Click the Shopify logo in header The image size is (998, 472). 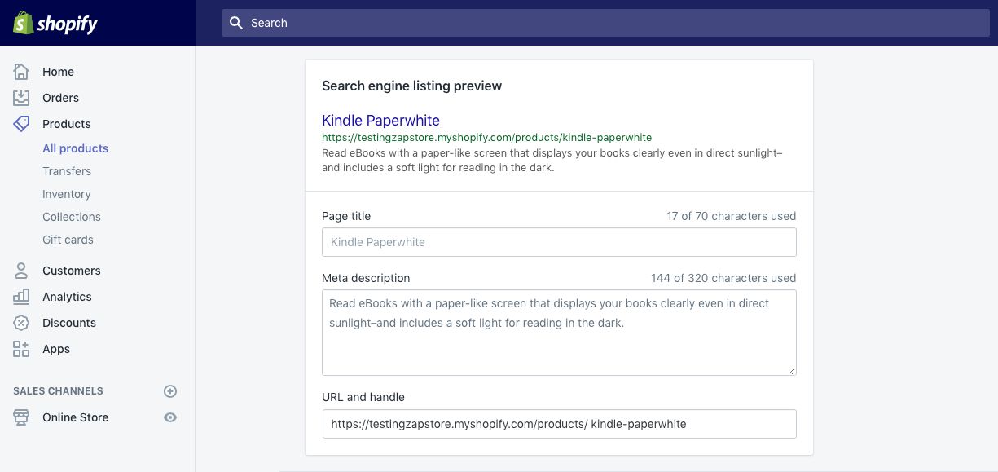pos(55,23)
